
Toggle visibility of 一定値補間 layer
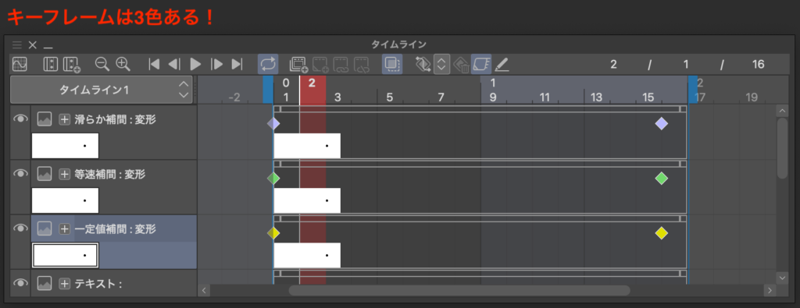(x=20, y=228)
